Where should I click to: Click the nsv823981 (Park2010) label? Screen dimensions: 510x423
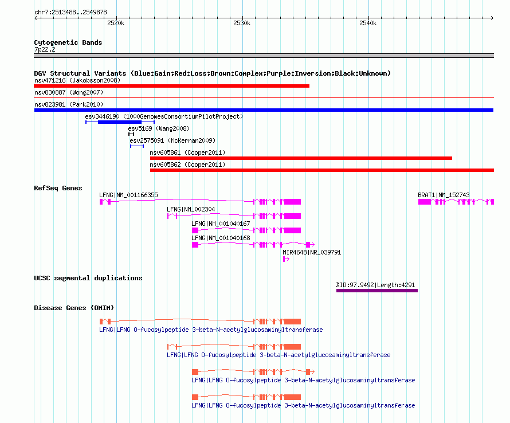tap(69, 104)
